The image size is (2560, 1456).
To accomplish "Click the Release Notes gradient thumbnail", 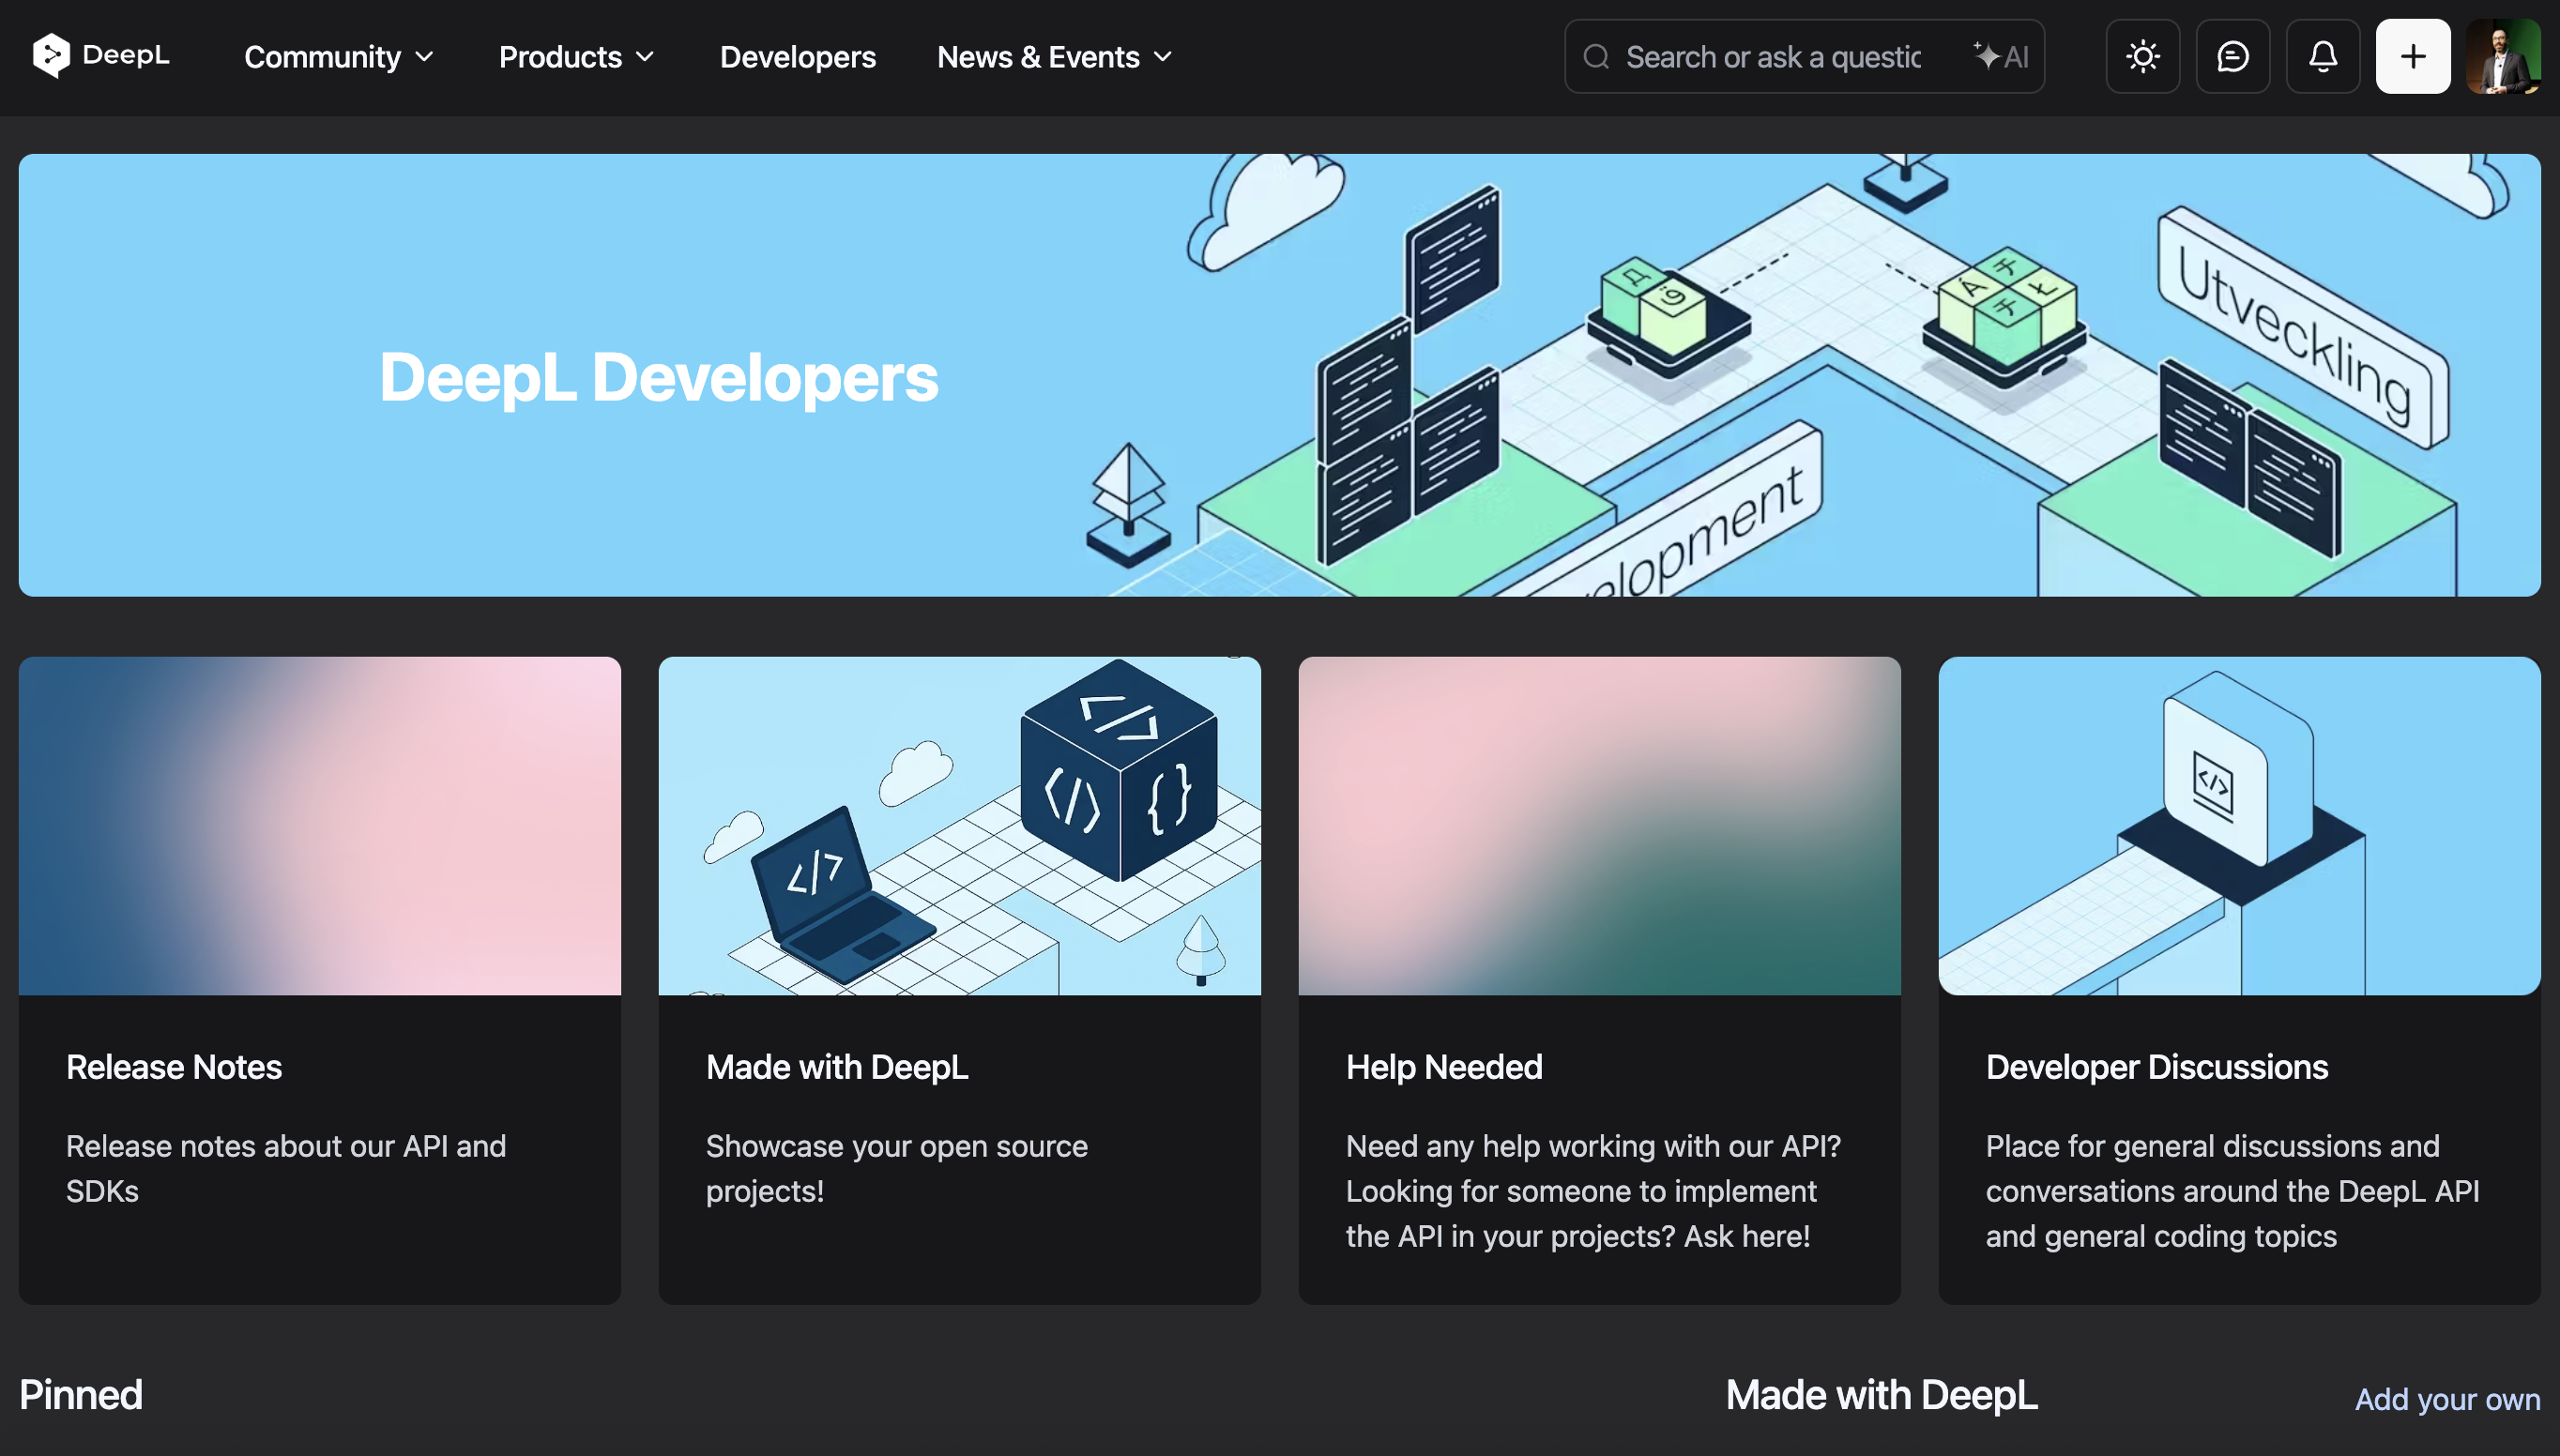I will (x=319, y=825).
